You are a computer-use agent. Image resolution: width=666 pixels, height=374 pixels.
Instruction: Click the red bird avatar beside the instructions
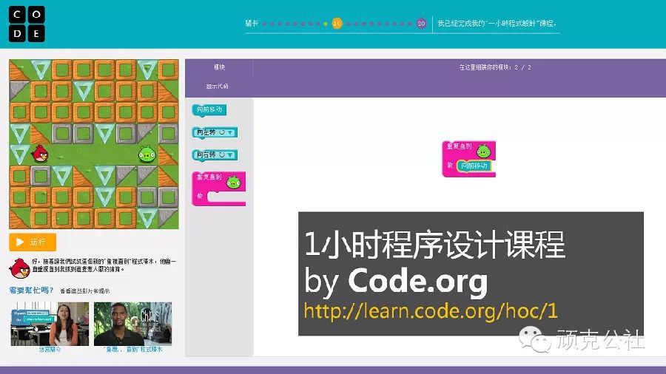click(x=19, y=268)
